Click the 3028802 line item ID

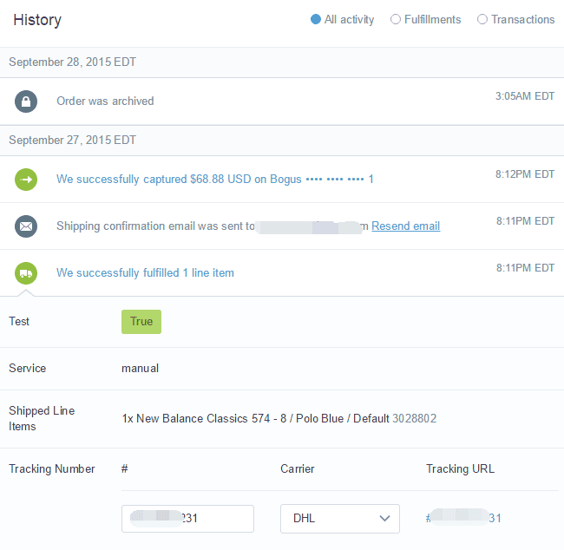click(x=415, y=419)
